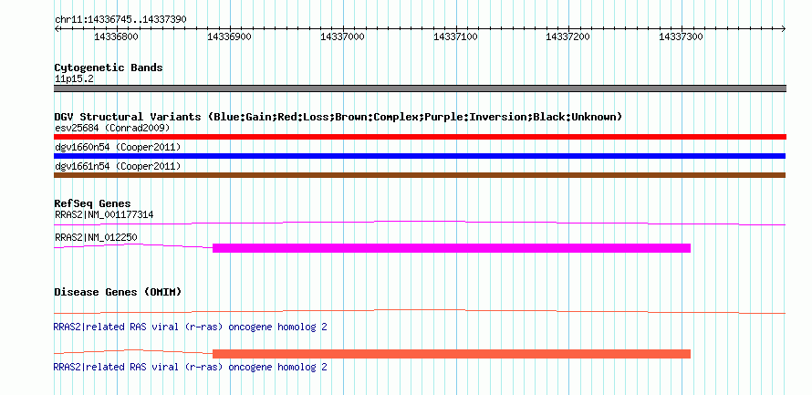Select the 11p15.2 band label
Screen dimensions: 812x395
click(x=74, y=79)
